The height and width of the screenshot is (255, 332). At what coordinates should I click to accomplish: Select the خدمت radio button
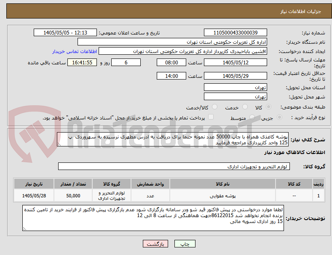click(x=245, y=107)
